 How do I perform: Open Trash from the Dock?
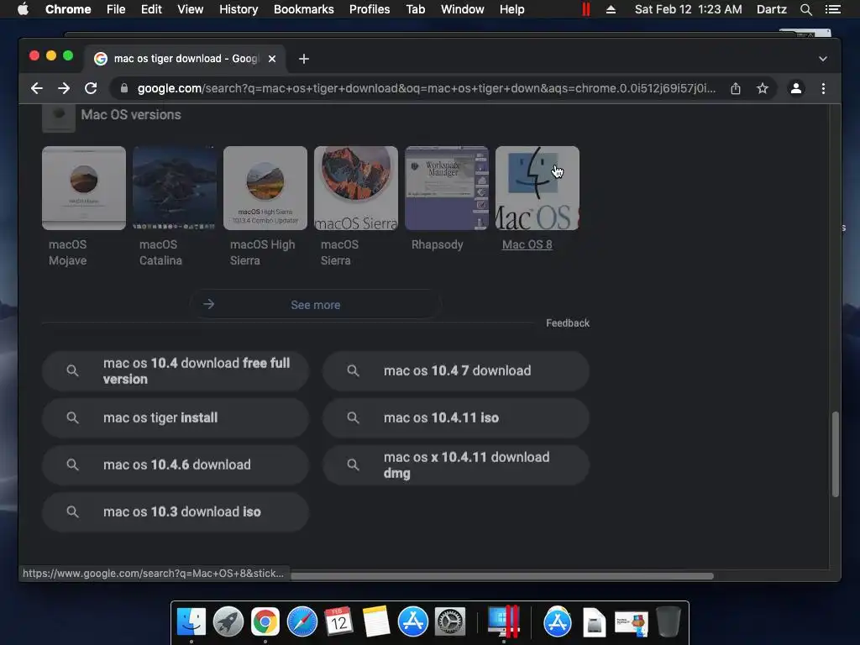[x=669, y=622]
